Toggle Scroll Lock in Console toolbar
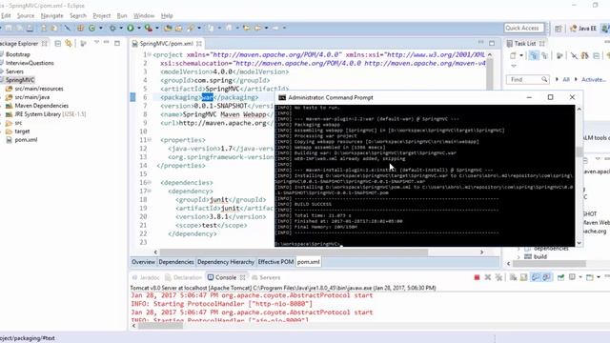This screenshot has height=343, width=610. pyautogui.click(x=523, y=277)
